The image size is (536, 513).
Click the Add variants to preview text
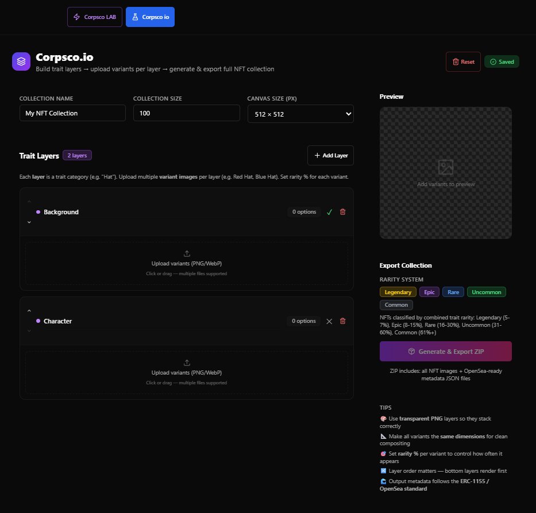pos(446,184)
